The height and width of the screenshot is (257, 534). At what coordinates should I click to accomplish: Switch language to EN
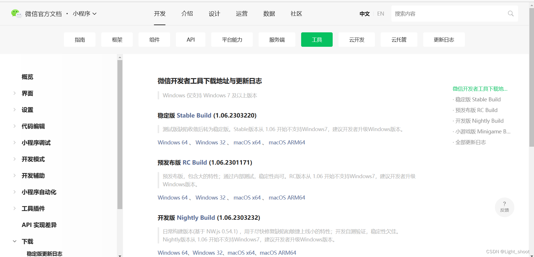point(381,14)
